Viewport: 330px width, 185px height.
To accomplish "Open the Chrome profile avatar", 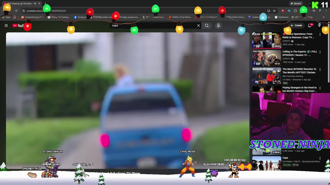I will pyautogui.click(x=320, y=11).
